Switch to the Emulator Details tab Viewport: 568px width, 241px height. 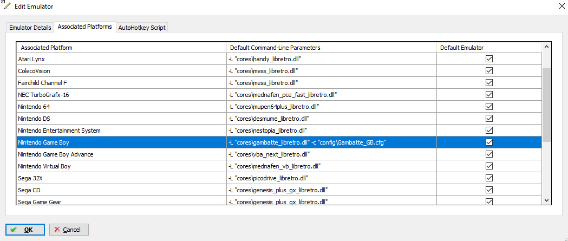pyautogui.click(x=30, y=28)
